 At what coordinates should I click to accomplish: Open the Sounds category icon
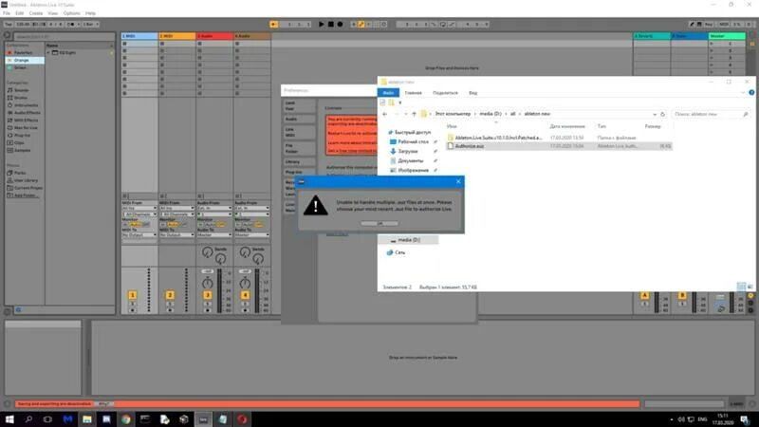(x=9, y=90)
